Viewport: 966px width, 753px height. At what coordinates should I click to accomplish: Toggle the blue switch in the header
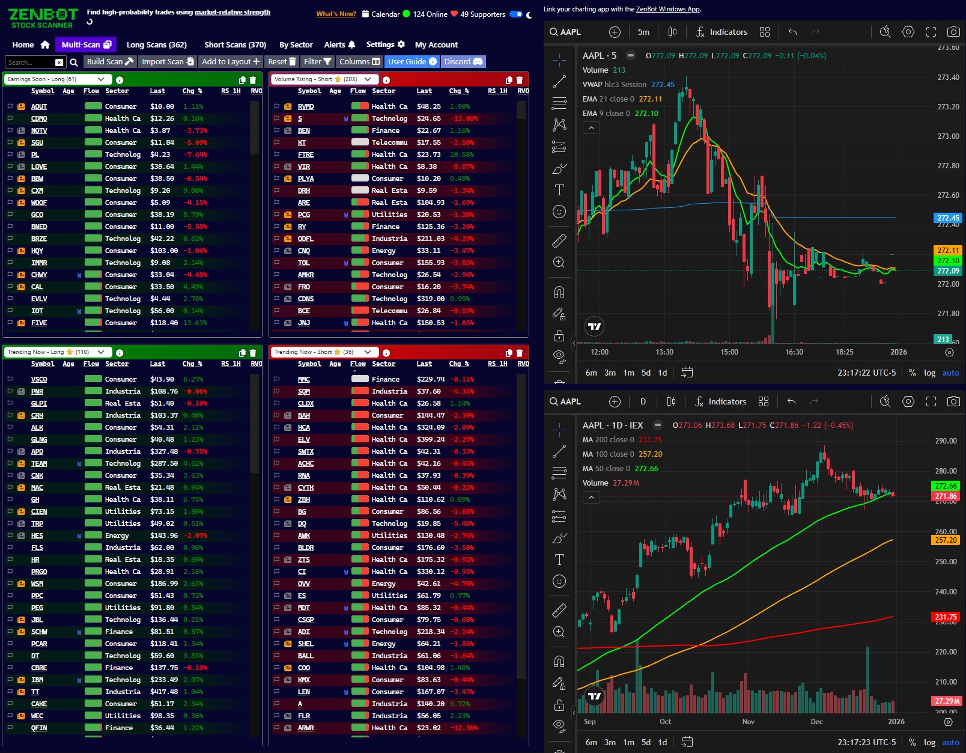pyautogui.click(x=517, y=14)
